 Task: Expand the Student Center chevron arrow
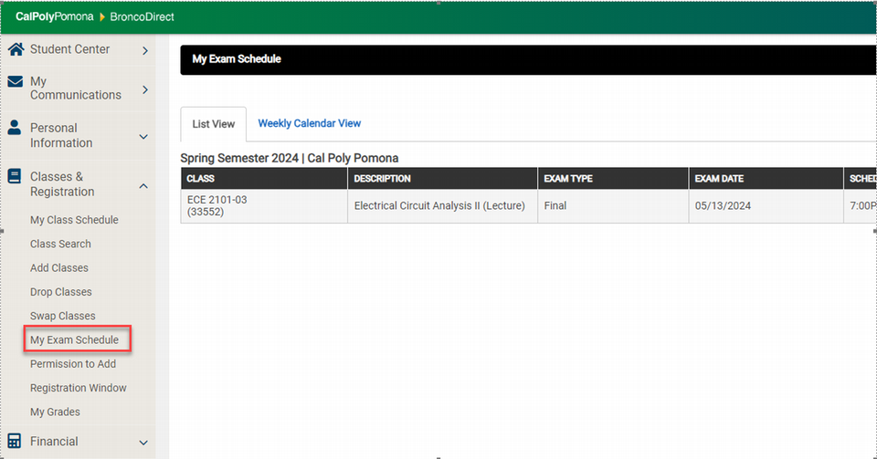pos(144,50)
